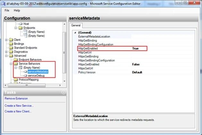Image resolution: width=202 pixels, height=135 pixels.
Task: Select the HttpGetBindingConfiguration property
Action: click(x=133, y=45)
